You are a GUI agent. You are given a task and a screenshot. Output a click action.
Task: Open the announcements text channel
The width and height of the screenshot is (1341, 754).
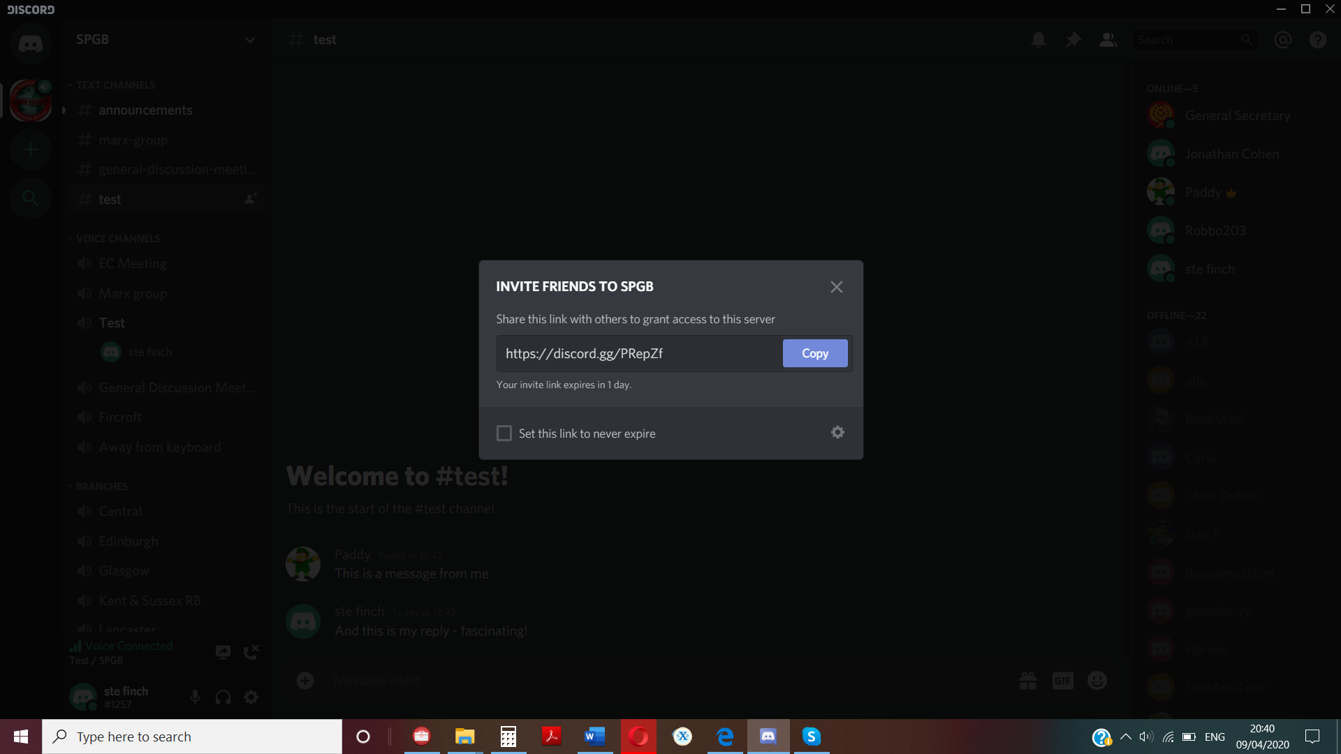(166, 110)
